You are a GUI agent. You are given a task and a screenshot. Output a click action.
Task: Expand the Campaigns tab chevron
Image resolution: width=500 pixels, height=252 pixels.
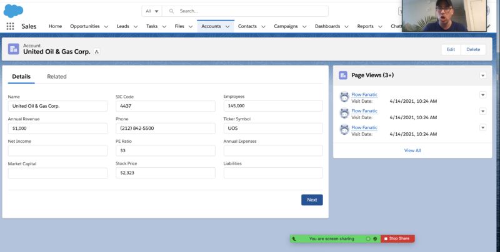304,27
